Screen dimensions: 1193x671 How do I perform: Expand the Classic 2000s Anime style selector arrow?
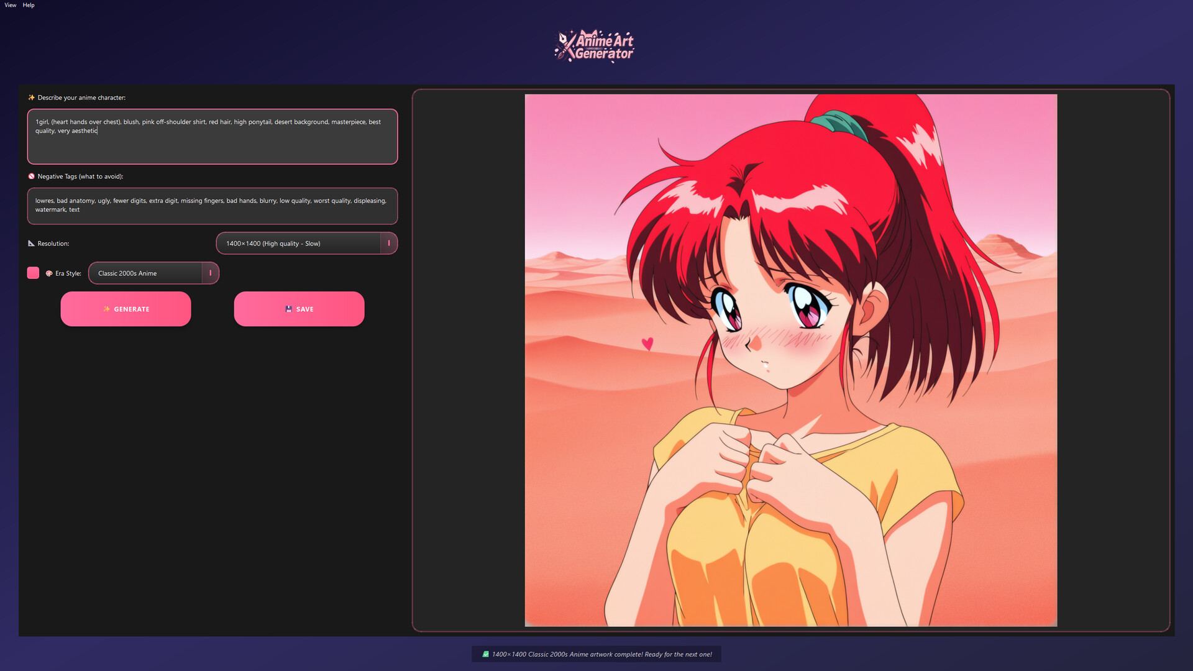pyautogui.click(x=209, y=273)
